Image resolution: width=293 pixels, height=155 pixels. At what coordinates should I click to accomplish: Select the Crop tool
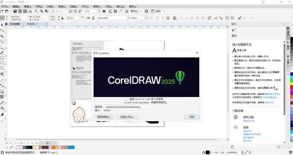[x=2, y=36]
